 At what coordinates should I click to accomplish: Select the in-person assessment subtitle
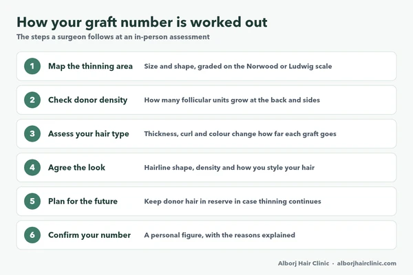[x=113, y=37]
